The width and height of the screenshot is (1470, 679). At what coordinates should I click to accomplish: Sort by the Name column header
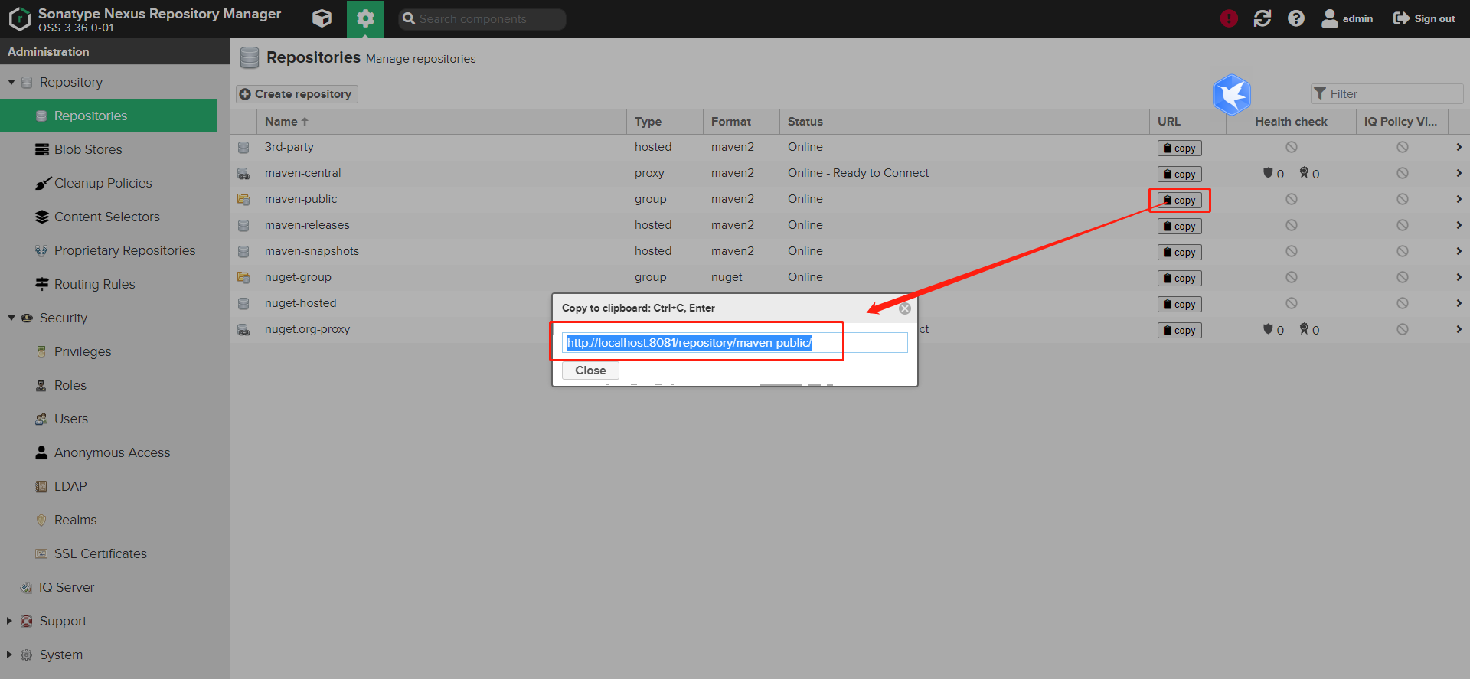click(x=442, y=122)
